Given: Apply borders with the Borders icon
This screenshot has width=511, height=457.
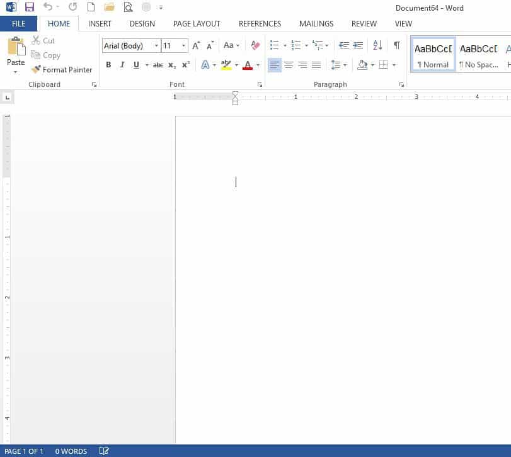Looking at the screenshot, I should [384, 65].
